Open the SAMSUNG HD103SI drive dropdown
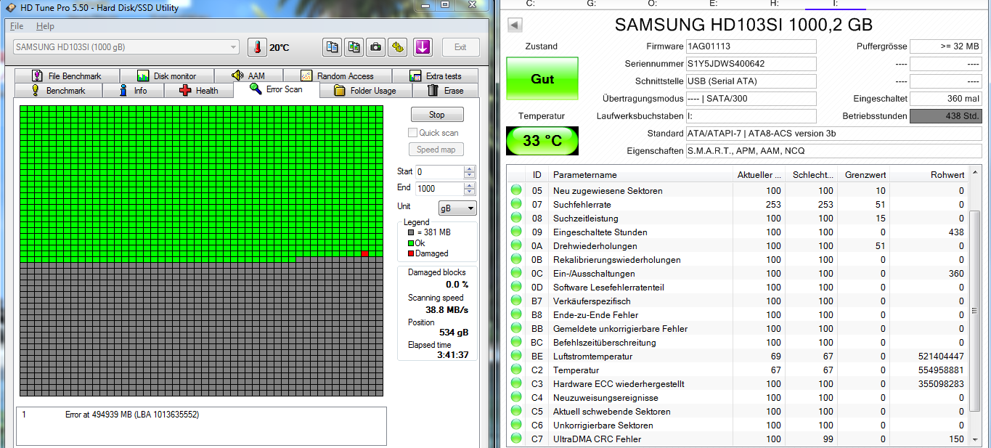The height and width of the screenshot is (448, 991). 126,47
